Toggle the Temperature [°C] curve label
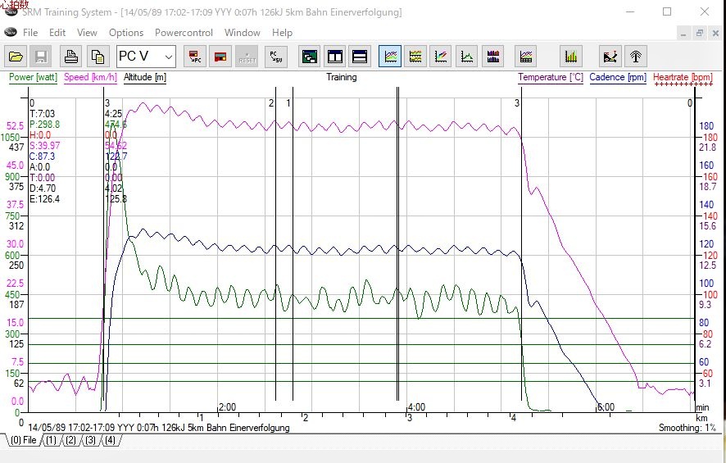 pos(551,77)
